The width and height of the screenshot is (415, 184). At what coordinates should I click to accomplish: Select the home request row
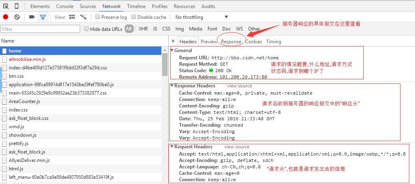pos(81,51)
